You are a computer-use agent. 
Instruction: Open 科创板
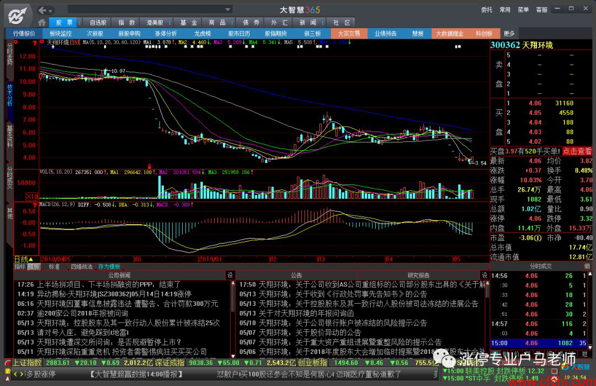[x=484, y=34]
